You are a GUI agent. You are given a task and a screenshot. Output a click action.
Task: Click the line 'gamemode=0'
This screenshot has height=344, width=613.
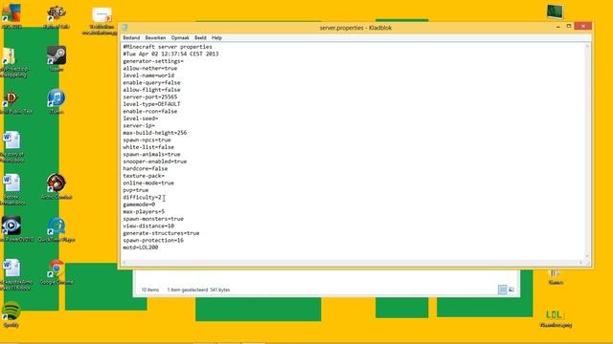tap(139, 204)
